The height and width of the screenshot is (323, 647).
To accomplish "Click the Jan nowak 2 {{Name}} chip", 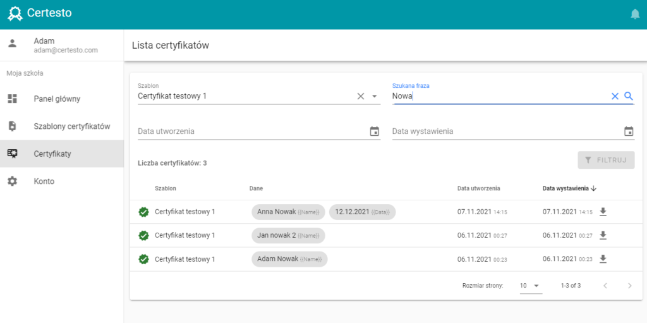I will coord(288,235).
